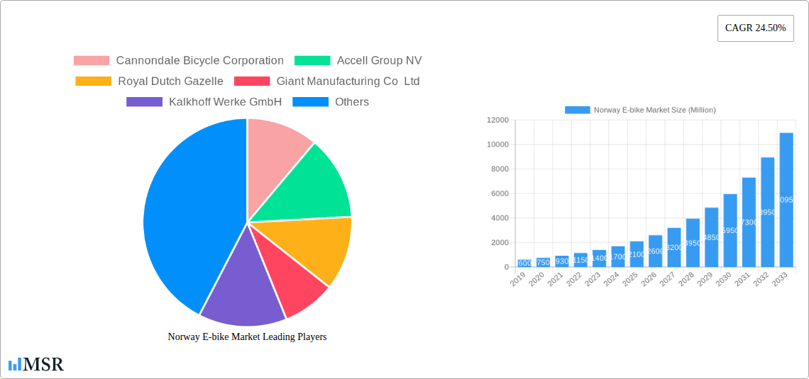Screen dimensions: 809x379
Task: Click the 2027 bar labeled 3200
Action: click(x=674, y=247)
